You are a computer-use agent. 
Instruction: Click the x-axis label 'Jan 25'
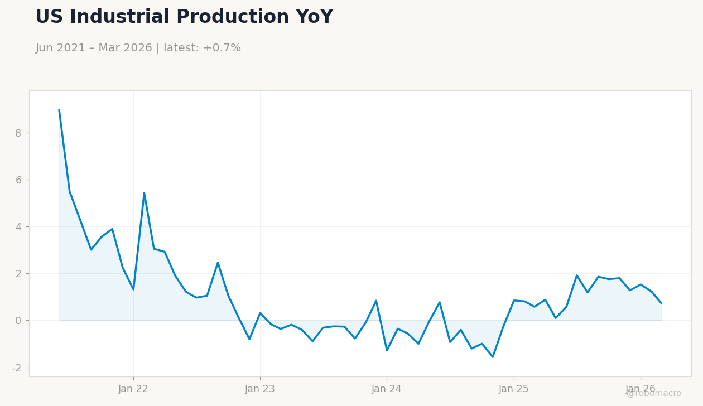(x=514, y=389)
